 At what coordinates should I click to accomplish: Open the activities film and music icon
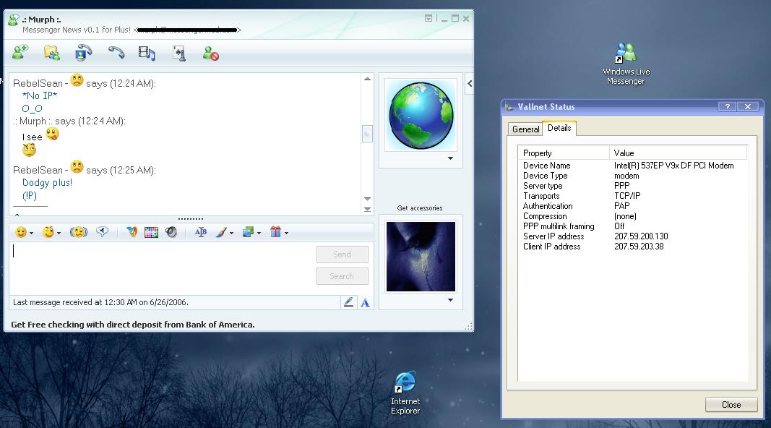click(147, 52)
